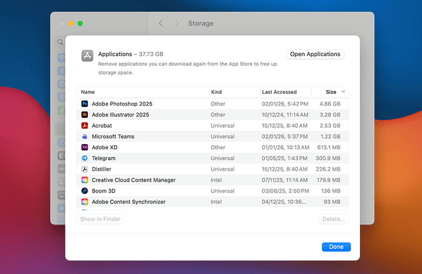Select Adobe Content Synchronizer name text
The width and height of the screenshot is (422, 274).
128,202
